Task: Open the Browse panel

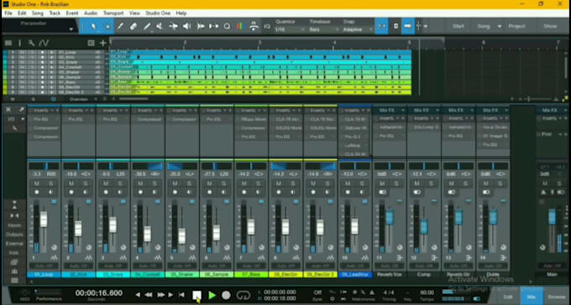Action: pyautogui.click(x=557, y=297)
